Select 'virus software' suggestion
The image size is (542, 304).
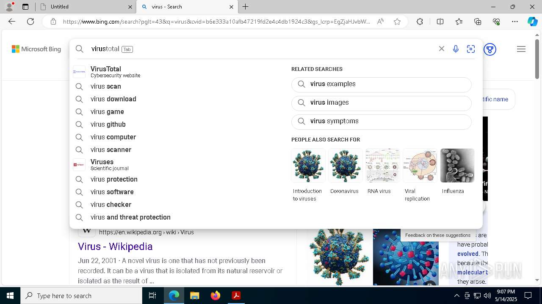pos(175,192)
